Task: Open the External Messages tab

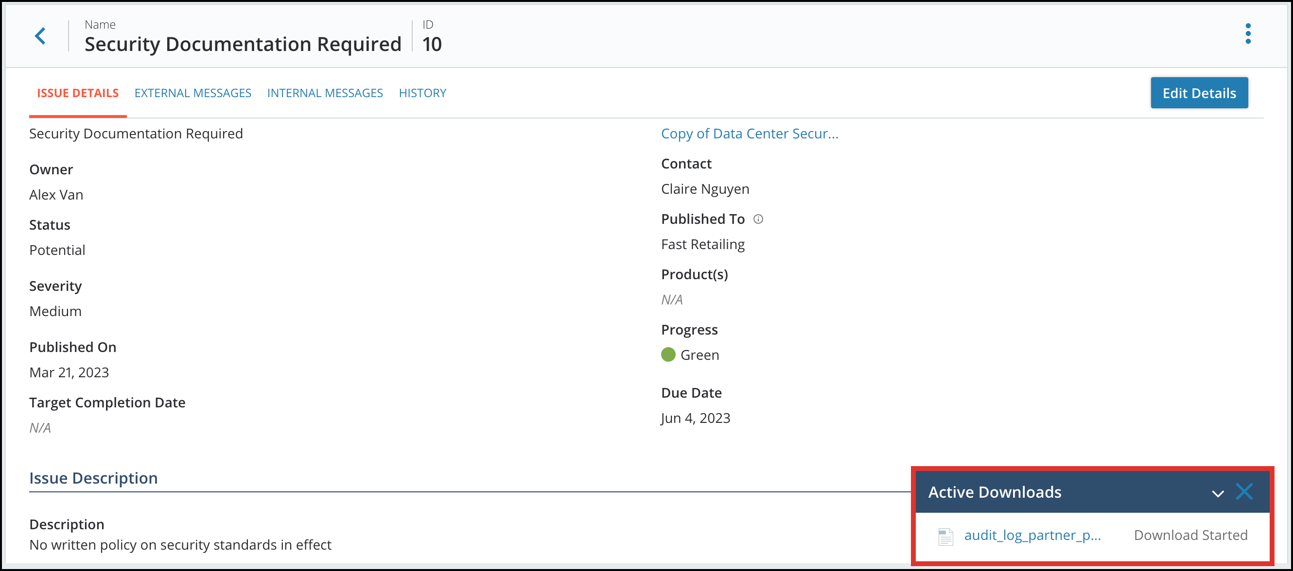Action: [x=193, y=93]
